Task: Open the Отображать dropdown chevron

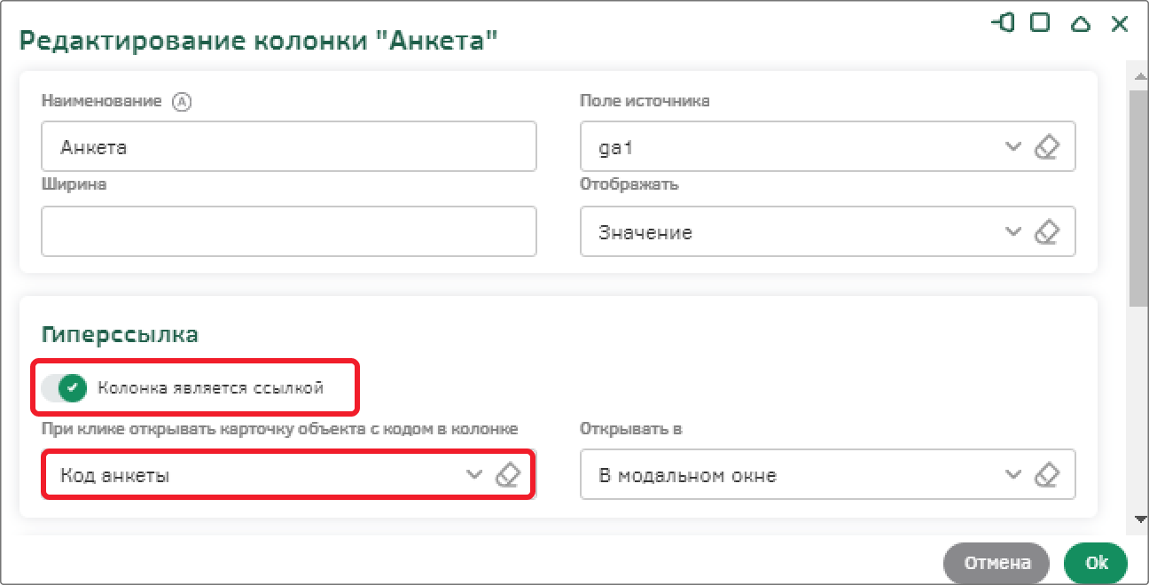Action: pos(1013,232)
